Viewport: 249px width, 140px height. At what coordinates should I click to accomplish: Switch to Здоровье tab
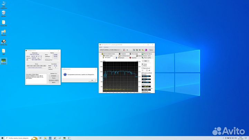click(x=133, y=58)
